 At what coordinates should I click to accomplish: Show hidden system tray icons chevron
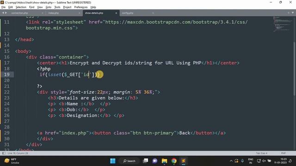point(231,161)
